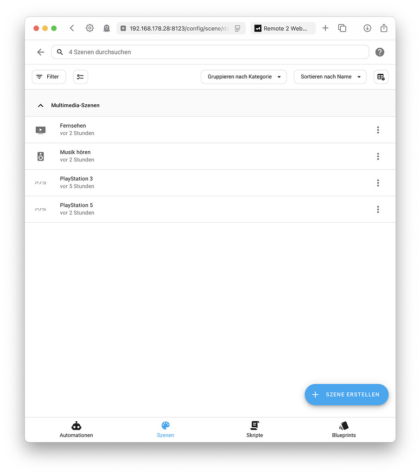Switch to the Skripte tab
The width and height of the screenshot is (420, 475).
[255, 430]
